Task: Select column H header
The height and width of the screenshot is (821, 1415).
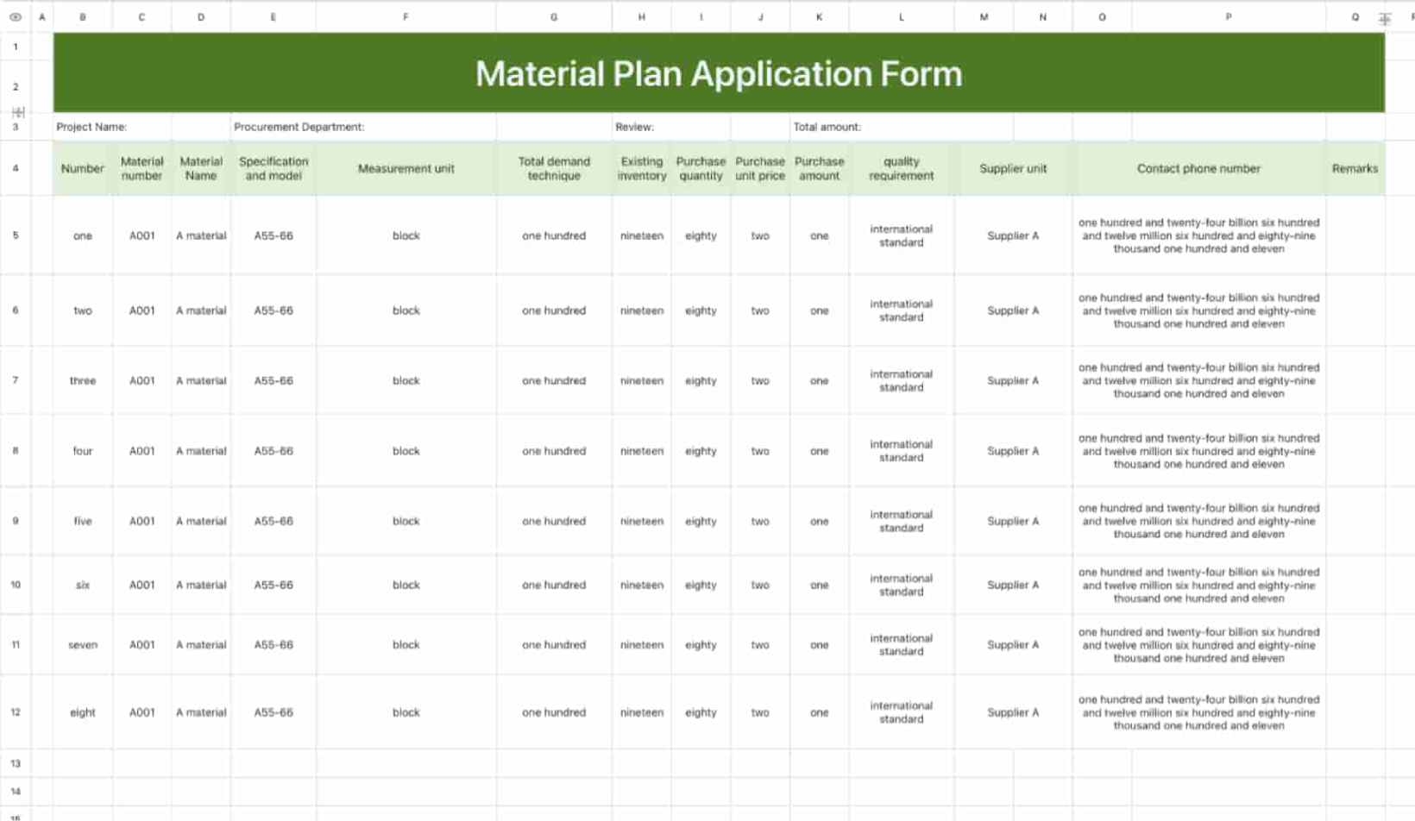Action: [642, 17]
